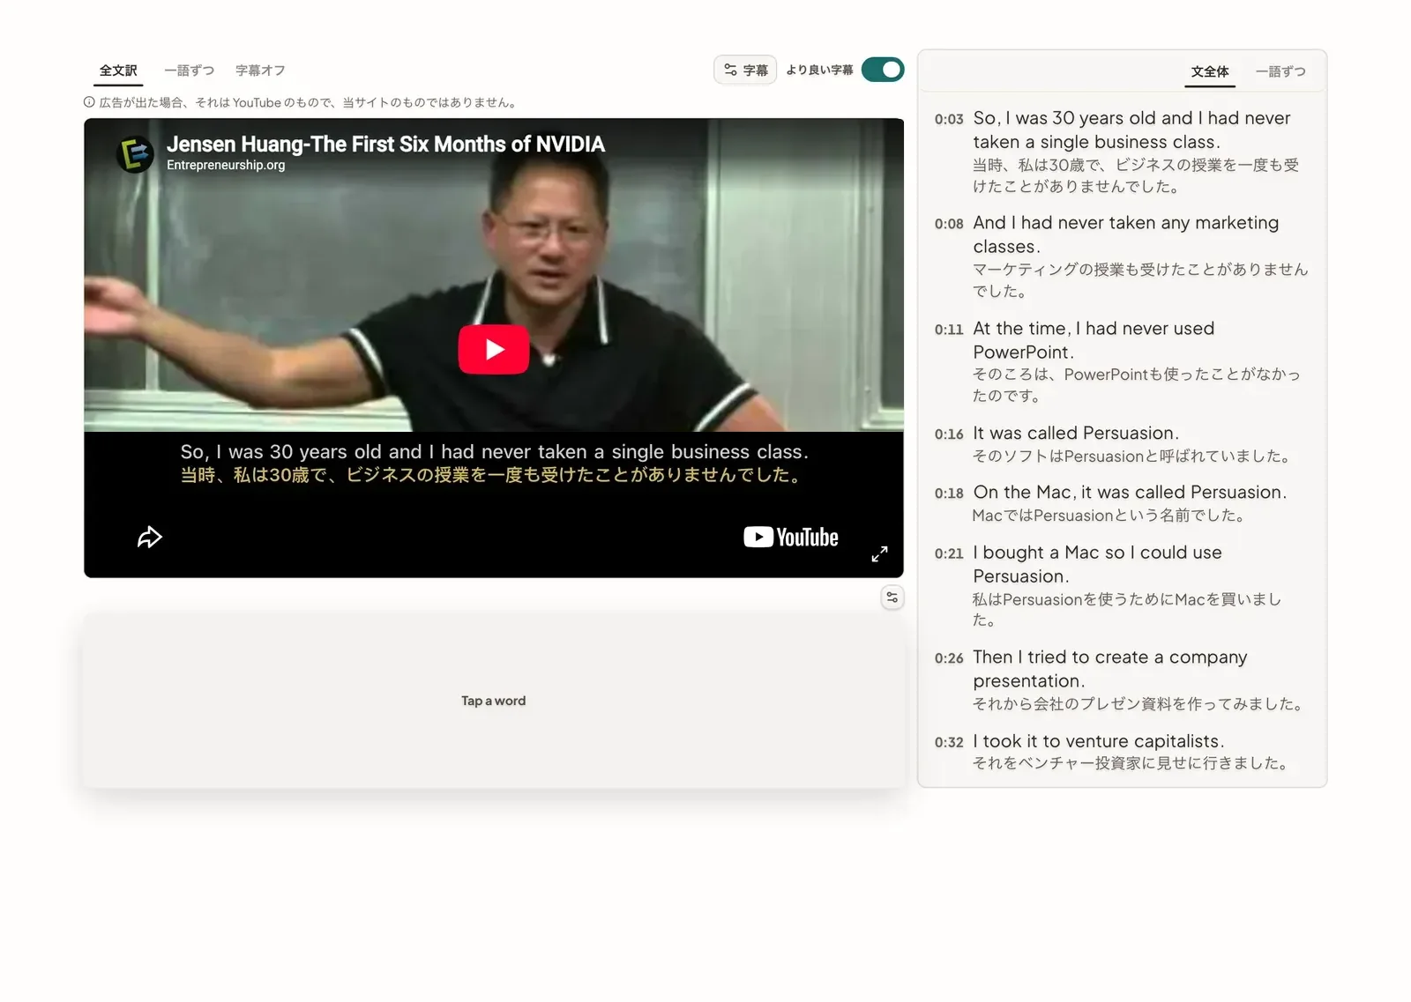Jump to timestamp 0:03 in transcript
The height and width of the screenshot is (1002, 1411).
pyautogui.click(x=949, y=119)
